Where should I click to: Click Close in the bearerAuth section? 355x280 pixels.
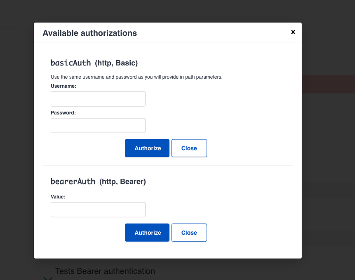point(189,232)
